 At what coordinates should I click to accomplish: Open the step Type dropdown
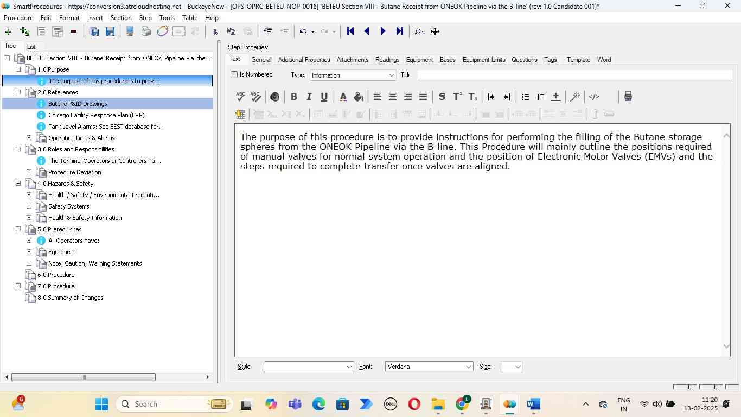[x=391, y=75]
